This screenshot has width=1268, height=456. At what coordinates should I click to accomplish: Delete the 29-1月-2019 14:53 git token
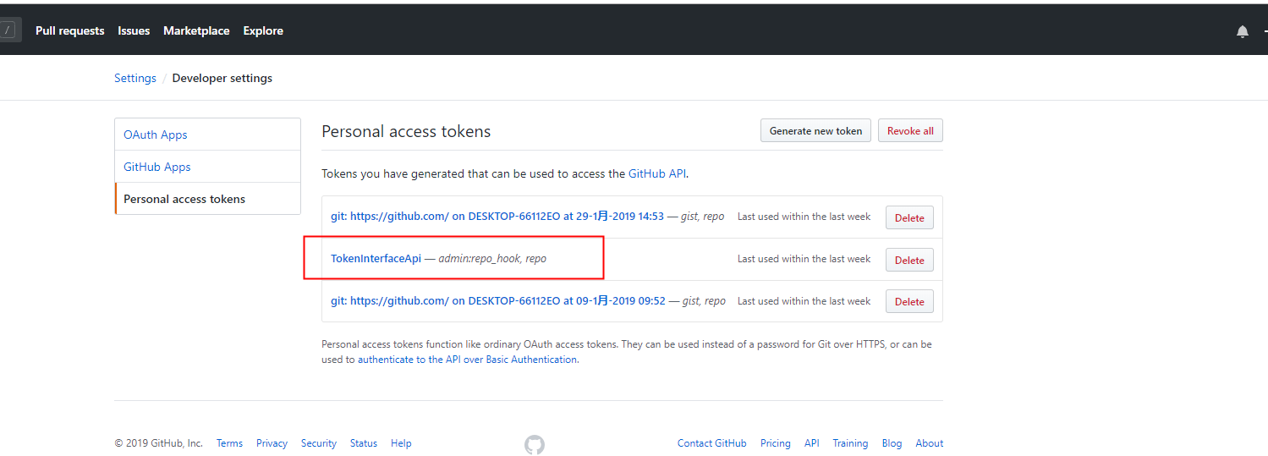909,217
